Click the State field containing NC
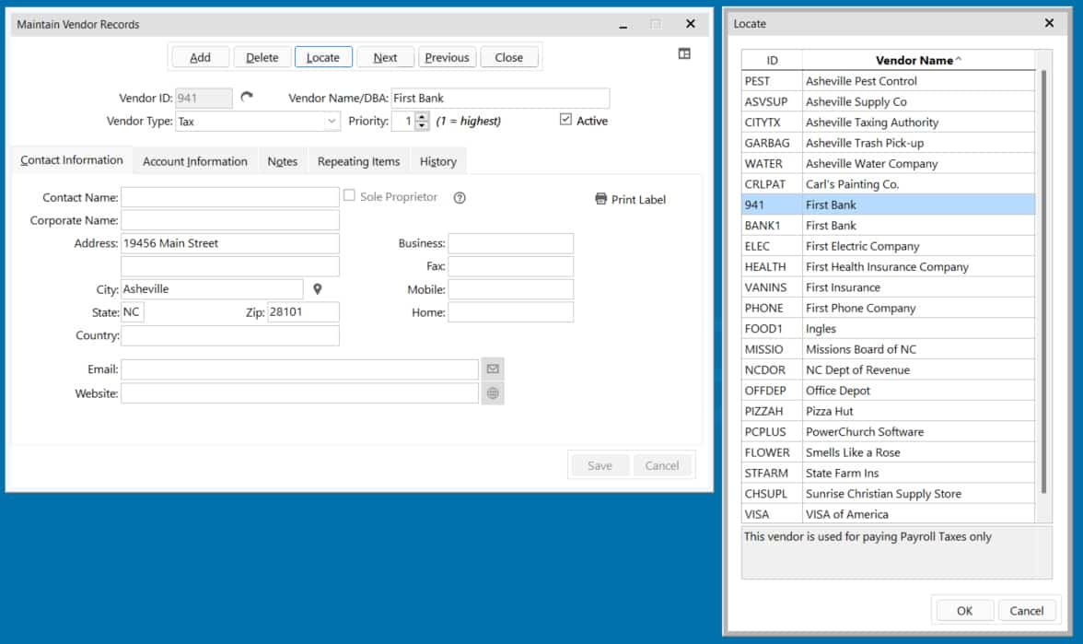 [x=133, y=312]
